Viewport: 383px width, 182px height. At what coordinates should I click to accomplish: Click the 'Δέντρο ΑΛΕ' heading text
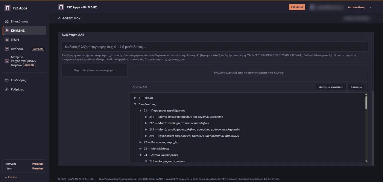(x=140, y=87)
